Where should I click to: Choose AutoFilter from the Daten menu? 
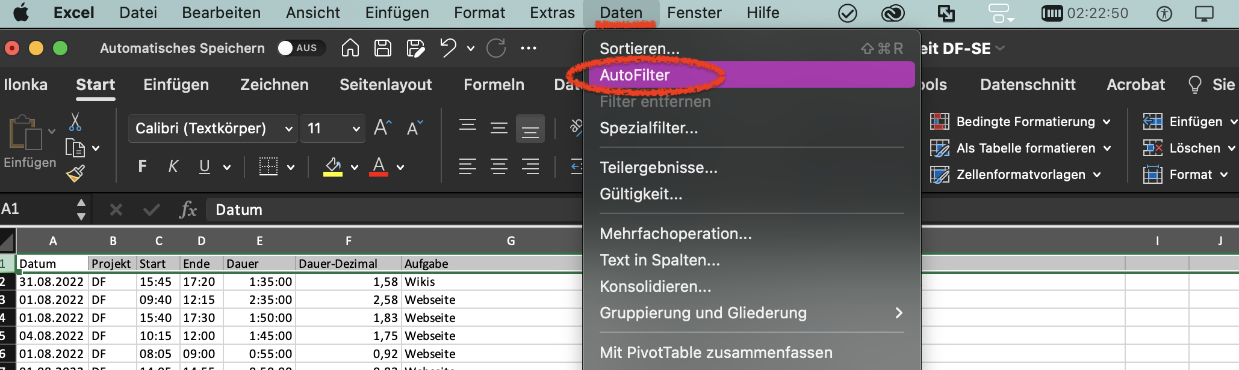635,75
